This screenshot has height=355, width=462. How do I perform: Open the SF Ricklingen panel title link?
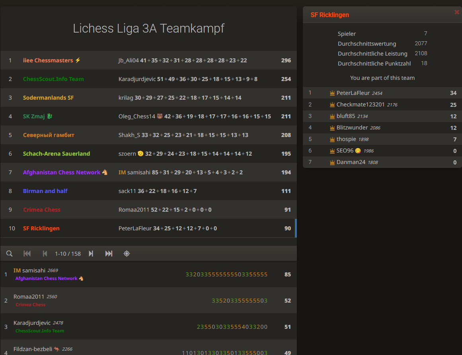[x=329, y=15]
